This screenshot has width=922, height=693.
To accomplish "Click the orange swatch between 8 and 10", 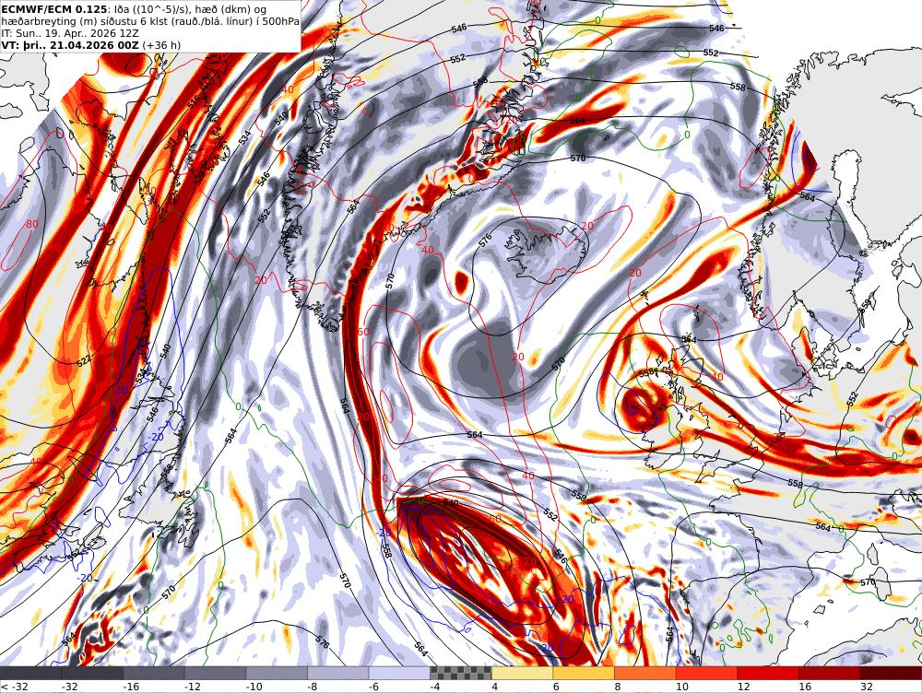I will tap(645, 673).
